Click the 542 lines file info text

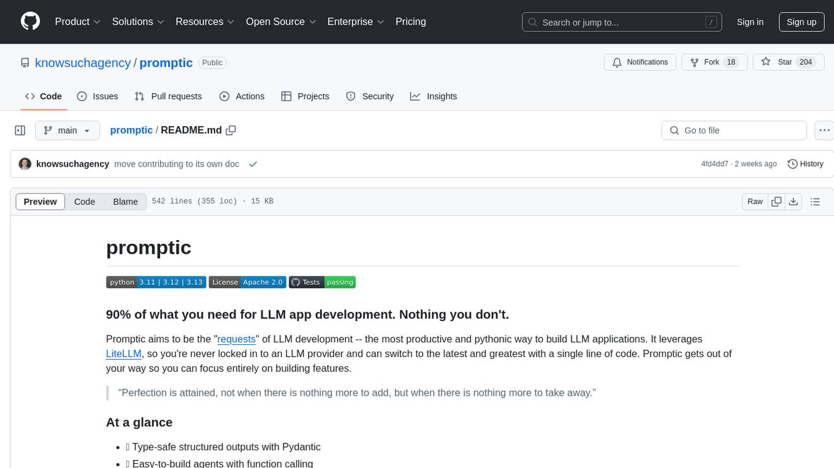point(212,202)
